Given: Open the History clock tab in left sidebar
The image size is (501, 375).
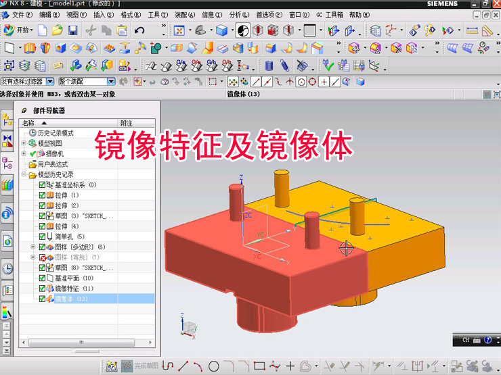Looking at the screenshot, I should point(7,268).
